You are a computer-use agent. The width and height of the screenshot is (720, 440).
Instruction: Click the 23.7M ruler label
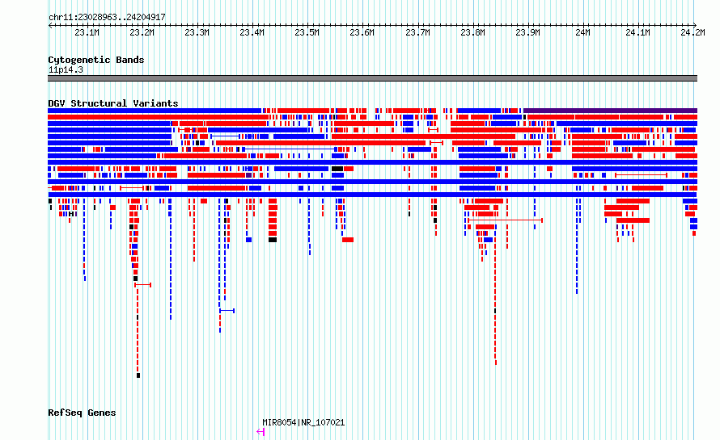pyautogui.click(x=418, y=32)
